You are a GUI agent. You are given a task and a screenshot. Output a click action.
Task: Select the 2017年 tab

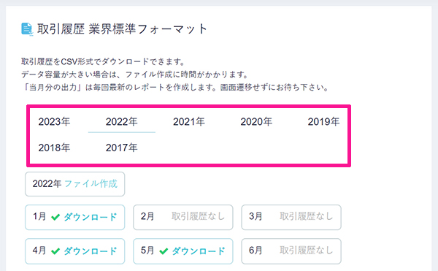[121, 148]
